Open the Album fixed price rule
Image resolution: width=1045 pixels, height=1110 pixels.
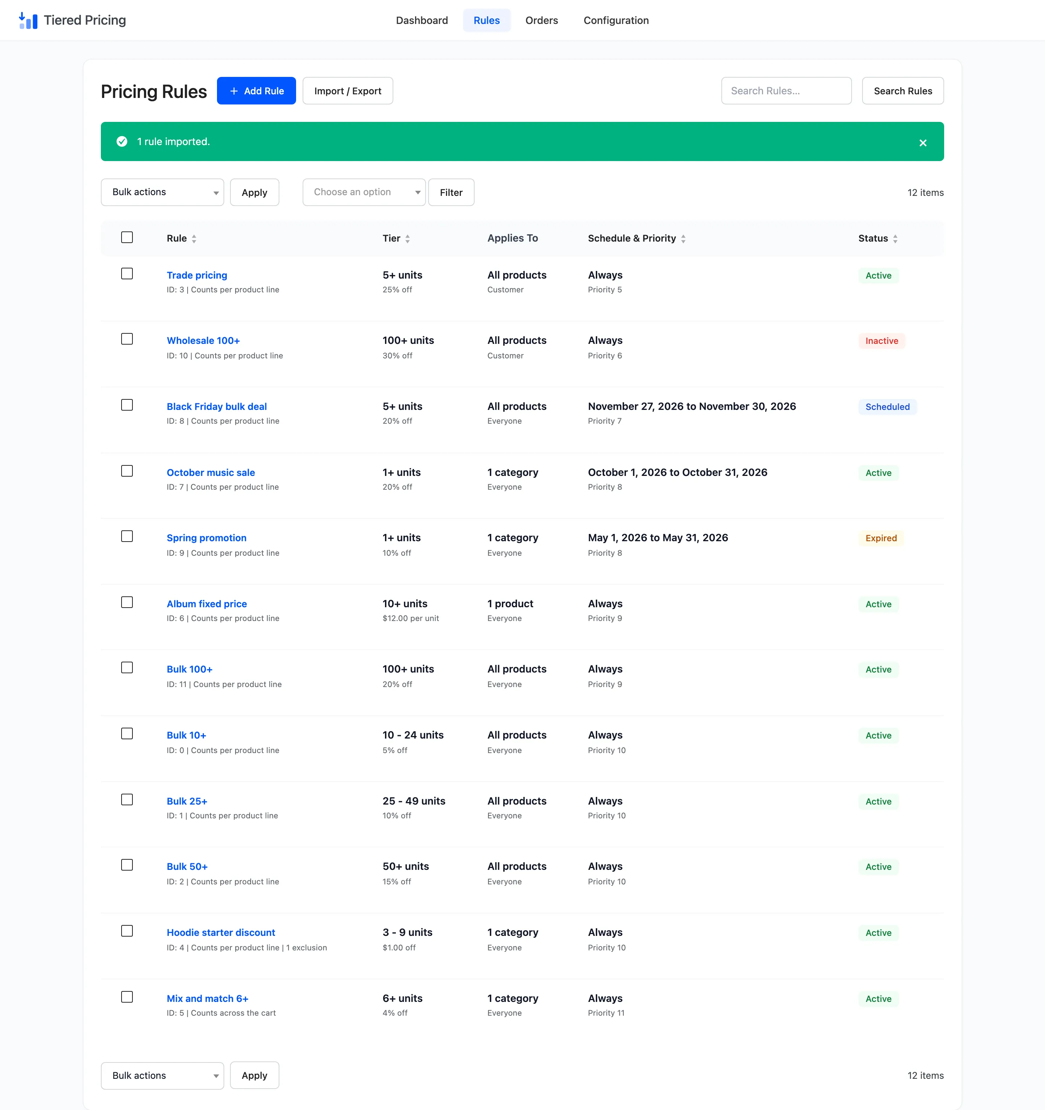tap(207, 604)
